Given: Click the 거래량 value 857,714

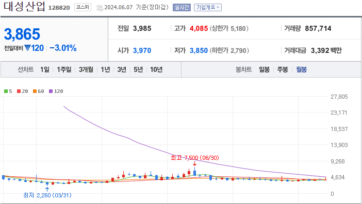Looking at the screenshot, I should click(x=318, y=28).
